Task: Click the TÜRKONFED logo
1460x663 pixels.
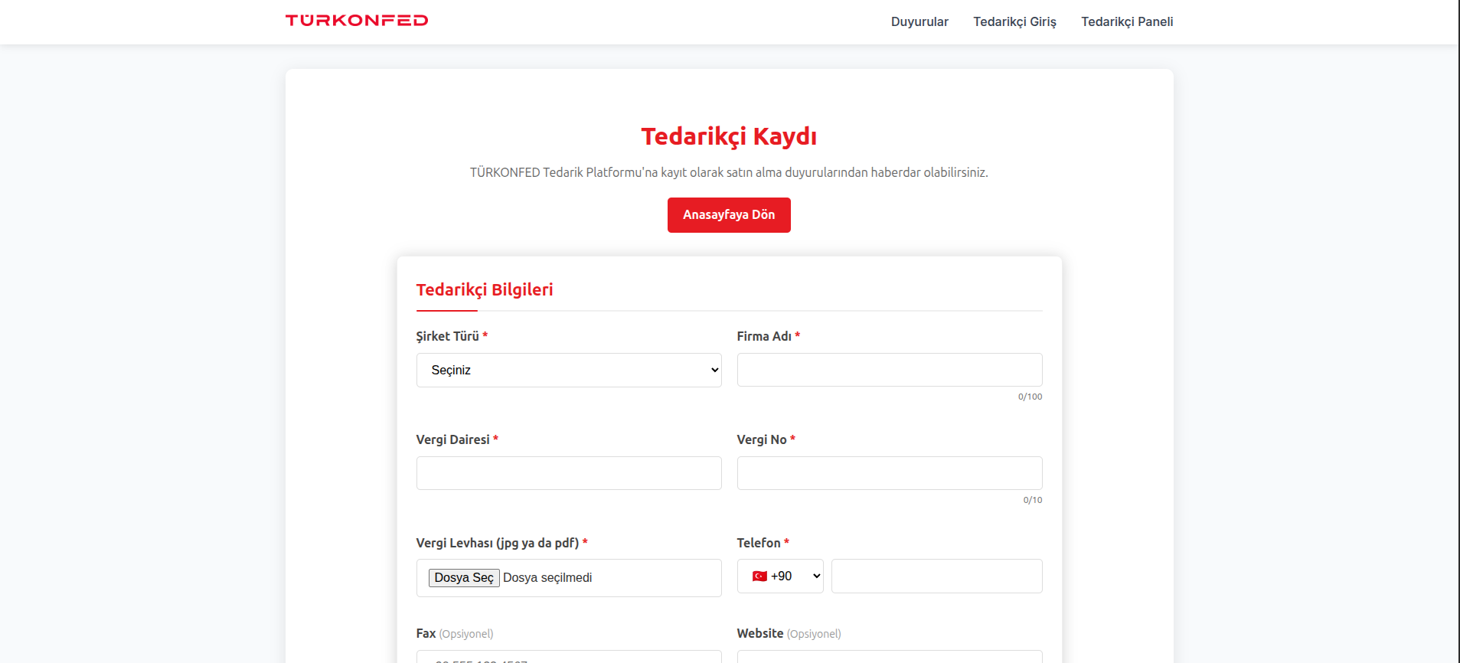Action: click(356, 21)
